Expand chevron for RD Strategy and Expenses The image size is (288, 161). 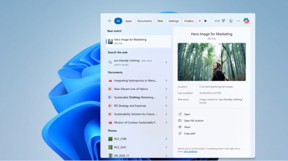(166, 106)
